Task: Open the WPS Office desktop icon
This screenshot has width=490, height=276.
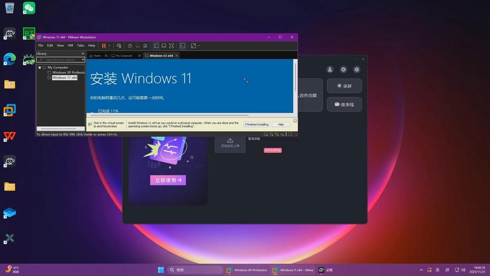Action: pos(10,136)
